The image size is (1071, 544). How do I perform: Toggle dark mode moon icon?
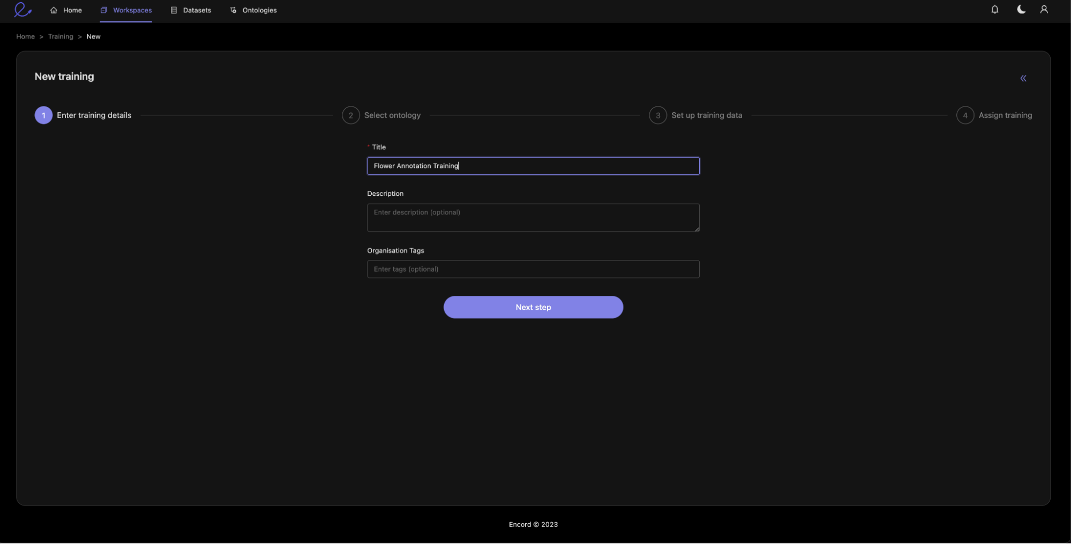[x=1021, y=10]
